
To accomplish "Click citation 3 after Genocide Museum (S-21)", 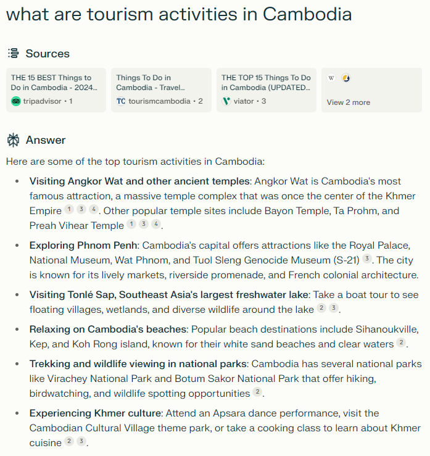I will tap(367, 259).
